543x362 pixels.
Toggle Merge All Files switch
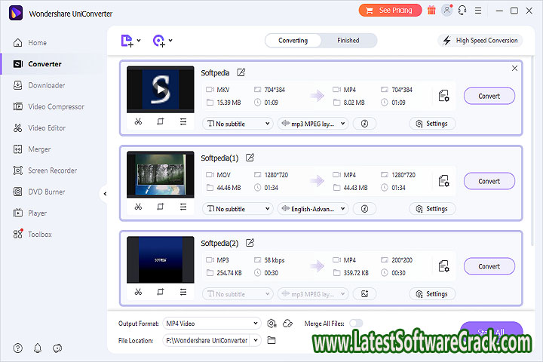point(356,324)
